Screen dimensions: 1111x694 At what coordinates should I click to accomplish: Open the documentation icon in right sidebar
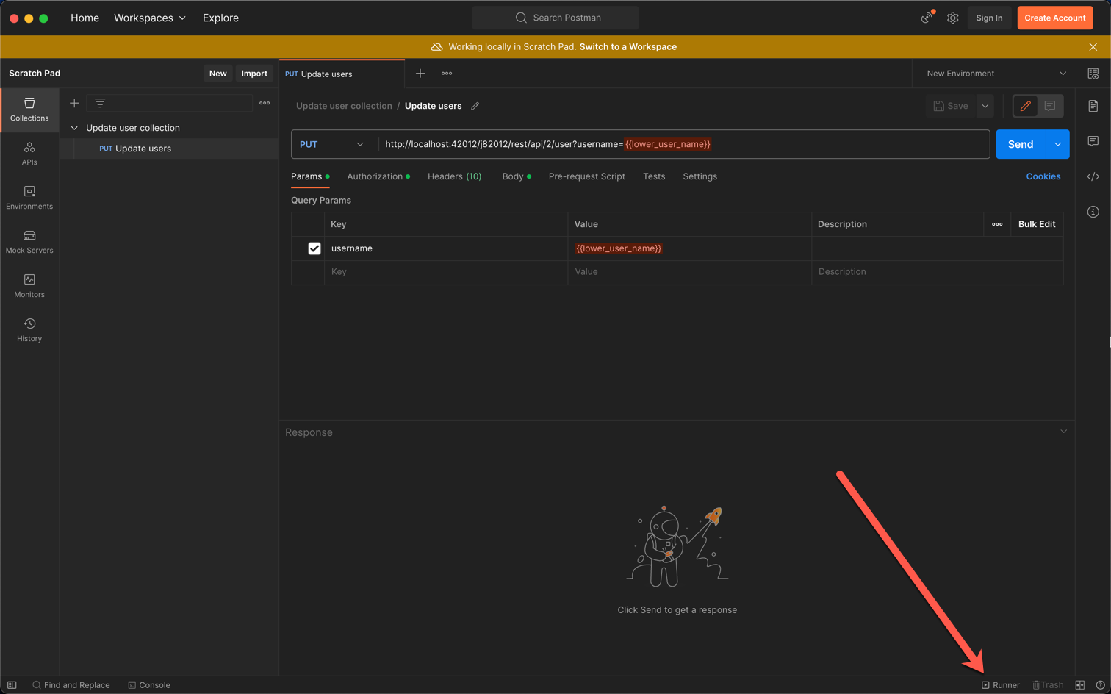click(x=1093, y=106)
